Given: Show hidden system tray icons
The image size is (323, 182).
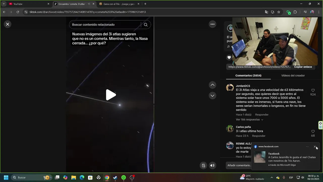Looking at the screenshot, I should (272, 177).
